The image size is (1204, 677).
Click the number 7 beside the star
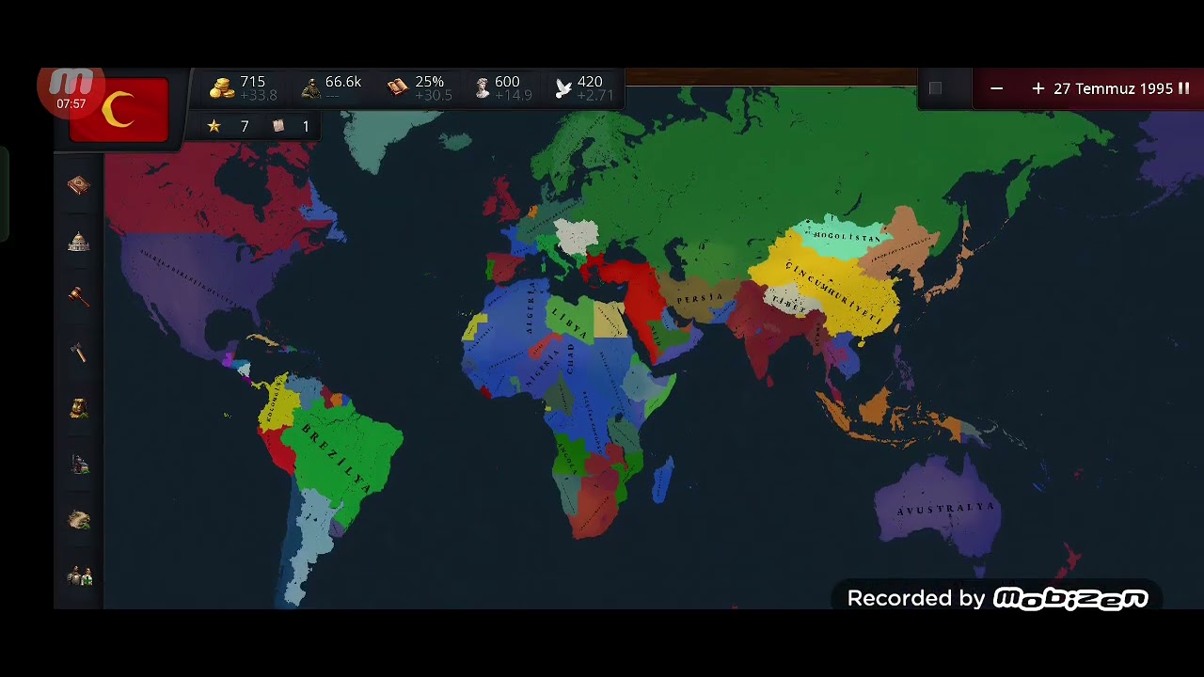[245, 126]
